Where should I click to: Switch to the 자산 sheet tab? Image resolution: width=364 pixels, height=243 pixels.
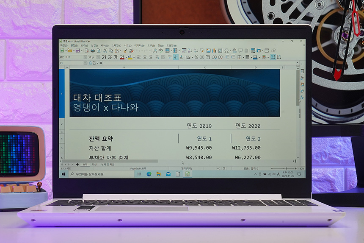point(94,165)
